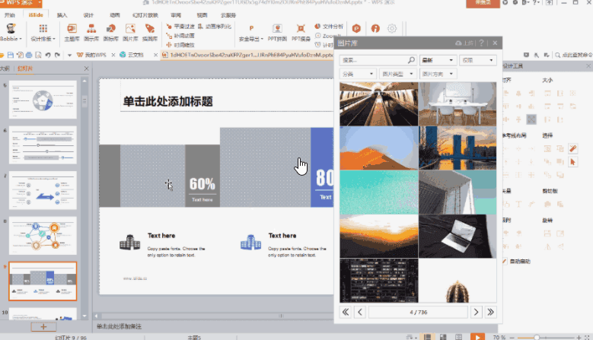This screenshot has width=593, height=340.
Task: Select the escalator tunnel photo thumbnail
Action: [379, 104]
